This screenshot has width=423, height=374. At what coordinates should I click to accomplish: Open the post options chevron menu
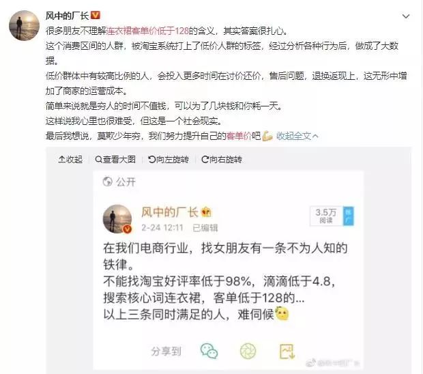click(x=406, y=16)
